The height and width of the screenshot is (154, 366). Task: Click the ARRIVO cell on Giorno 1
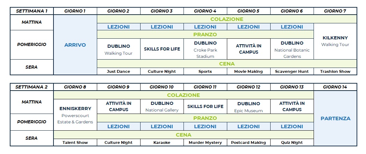pos(75,45)
